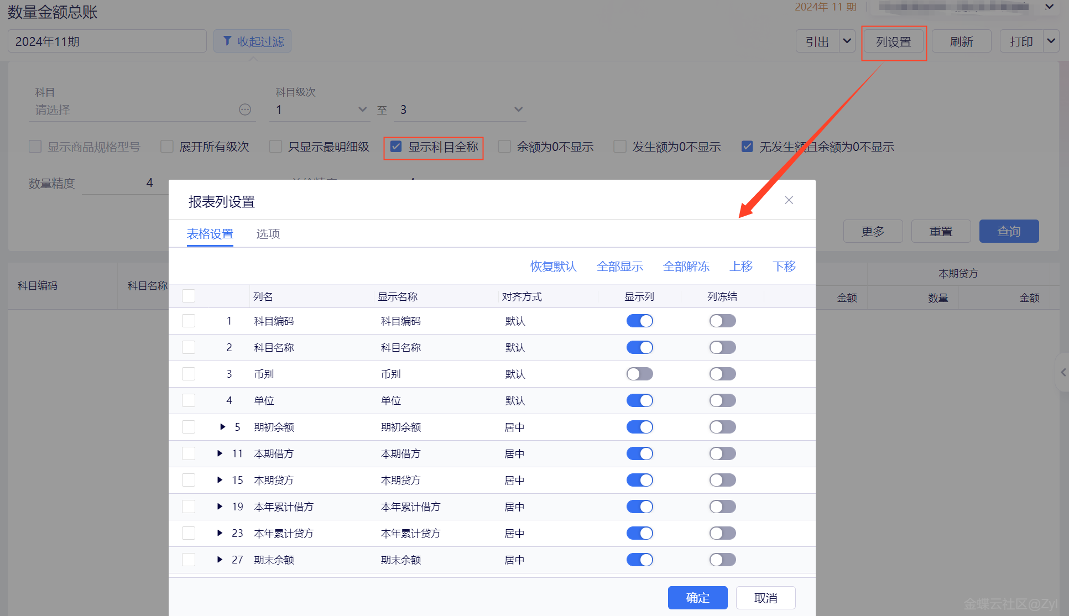Toggle 显示列 for 科目名称
Image resolution: width=1069 pixels, height=616 pixels.
point(640,347)
